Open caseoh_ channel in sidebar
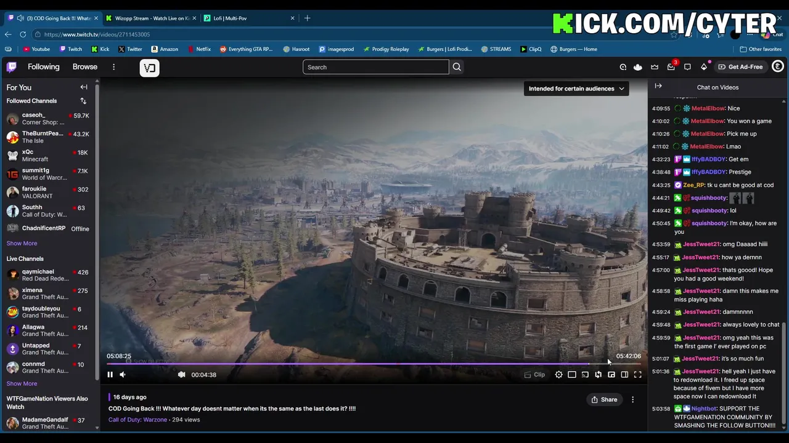The image size is (789, 443). pyautogui.click(x=48, y=119)
